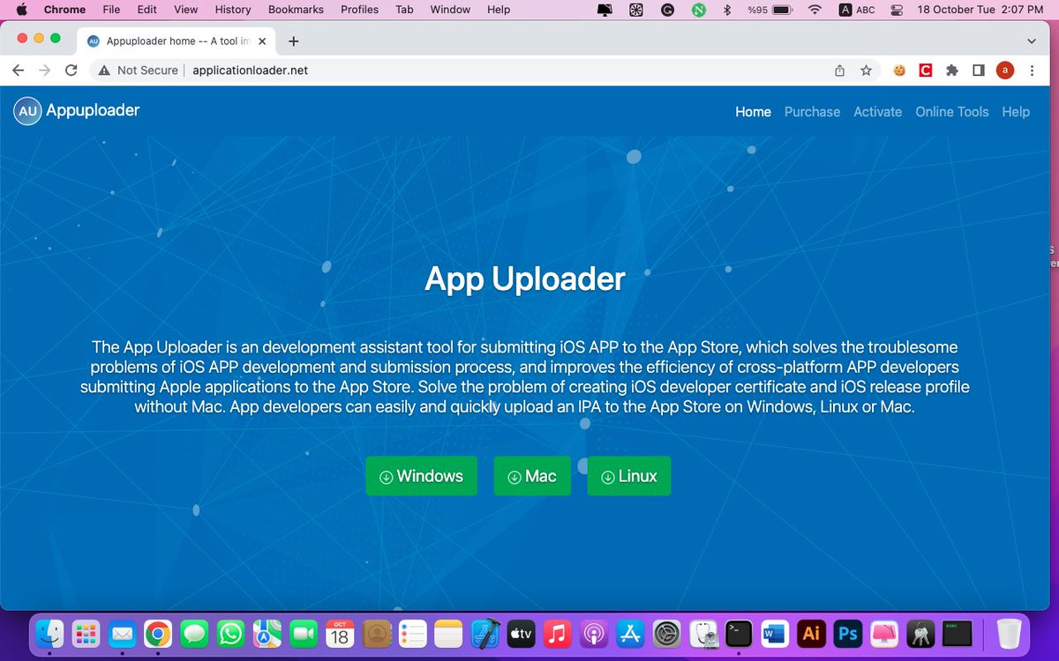Image resolution: width=1059 pixels, height=661 pixels.
Task: Open the Purchase nav link
Action: click(812, 112)
